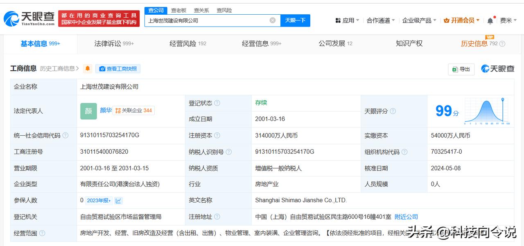The height and width of the screenshot is (246, 524).
Task: Open the 费米 user account menu
Action: pos(508,20)
